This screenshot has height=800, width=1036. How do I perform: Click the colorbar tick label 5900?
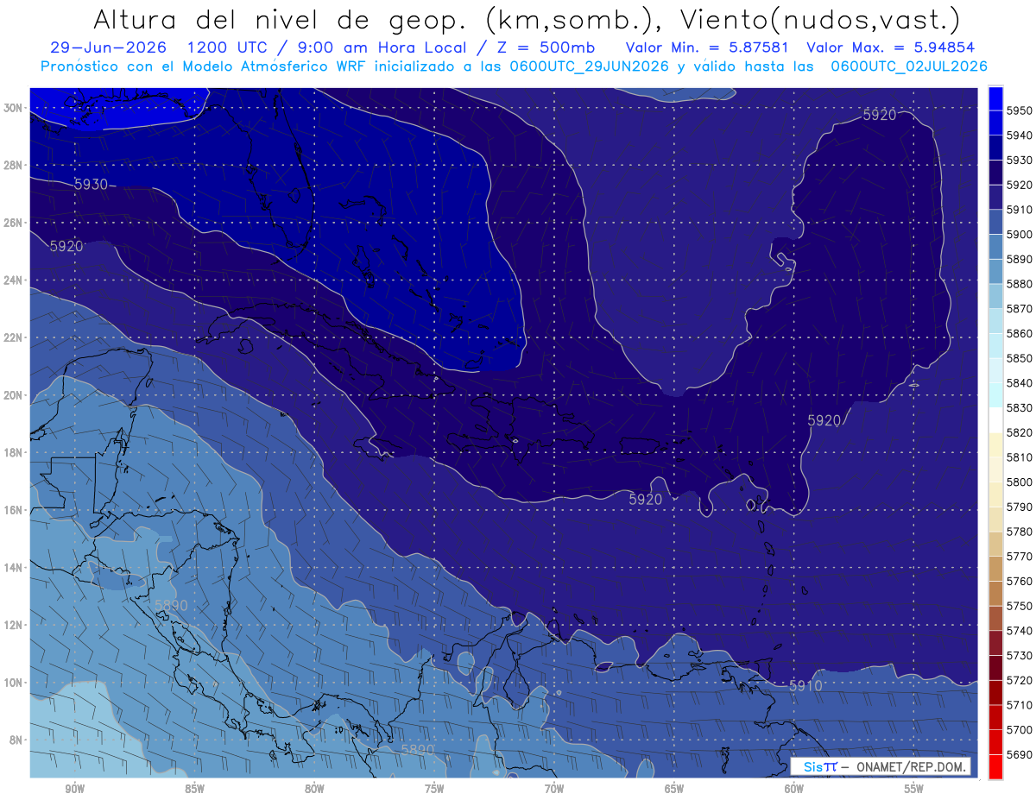(1020, 235)
